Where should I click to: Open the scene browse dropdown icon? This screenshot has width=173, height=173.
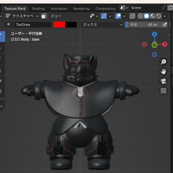coord(124,8)
